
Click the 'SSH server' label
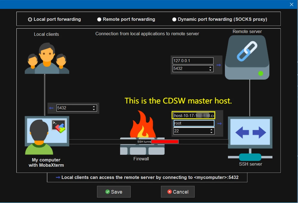point(251,164)
